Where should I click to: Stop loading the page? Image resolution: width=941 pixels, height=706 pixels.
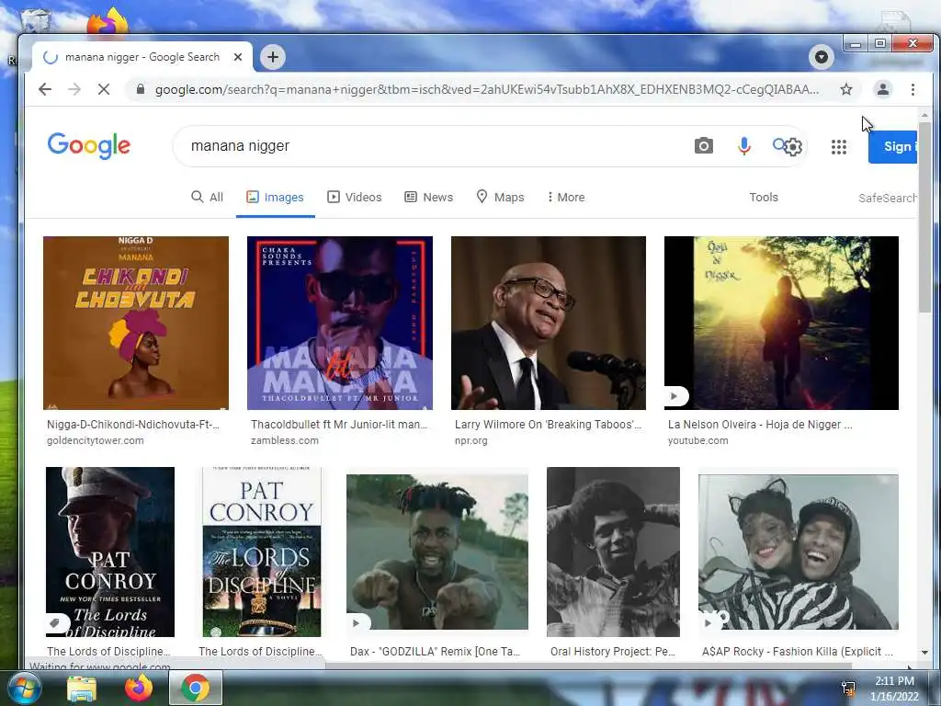(104, 89)
